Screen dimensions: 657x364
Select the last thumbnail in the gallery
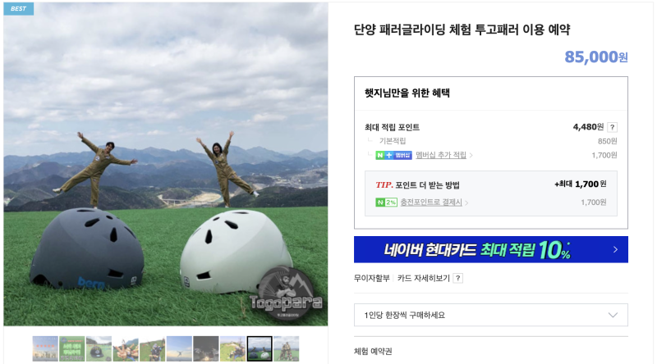click(x=287, y=348)
